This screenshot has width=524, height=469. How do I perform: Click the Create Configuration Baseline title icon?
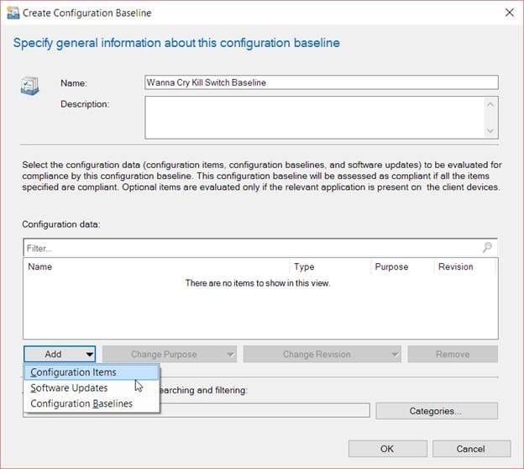coord(13,13)
